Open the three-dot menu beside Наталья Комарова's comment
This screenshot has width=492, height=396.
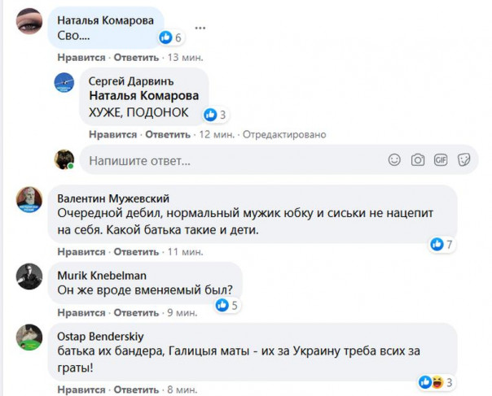point(200,28)
